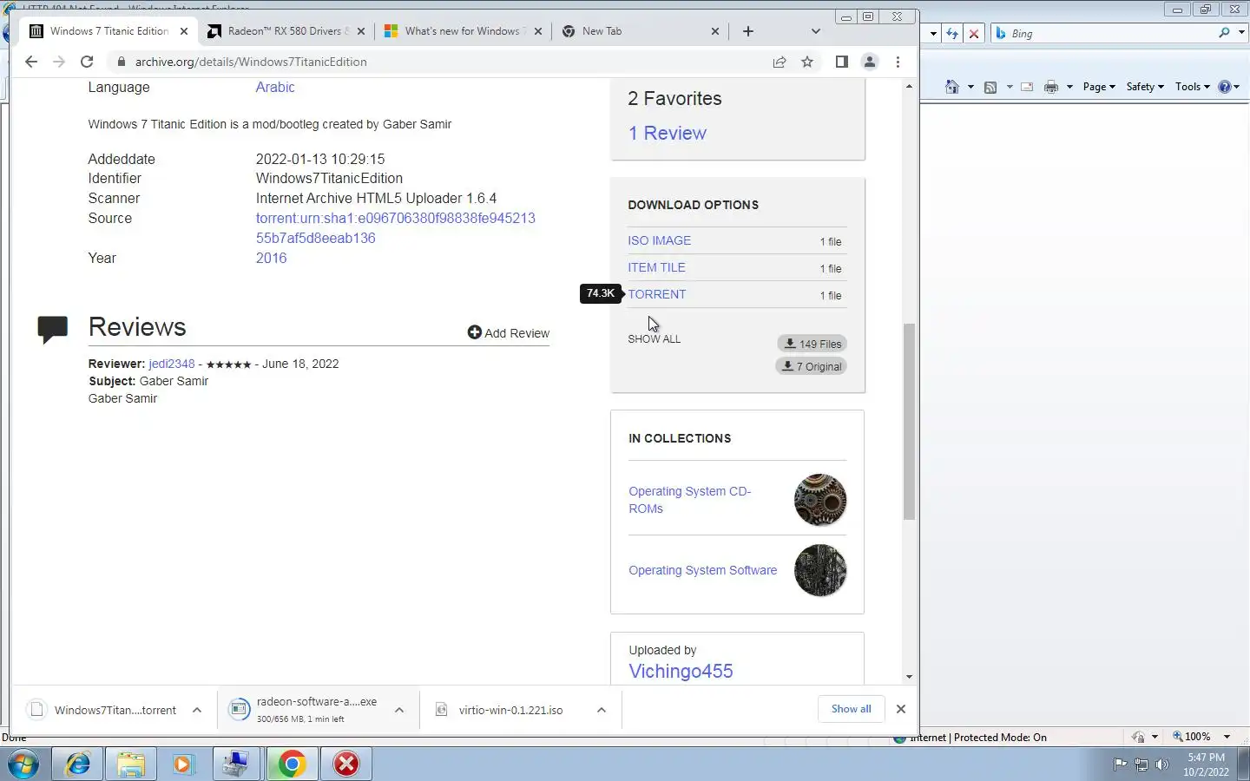The width and height of the screenshot is (1250, 781).
Task: Open the IE 100% zoom dropdown
Action: [1227, 737]
